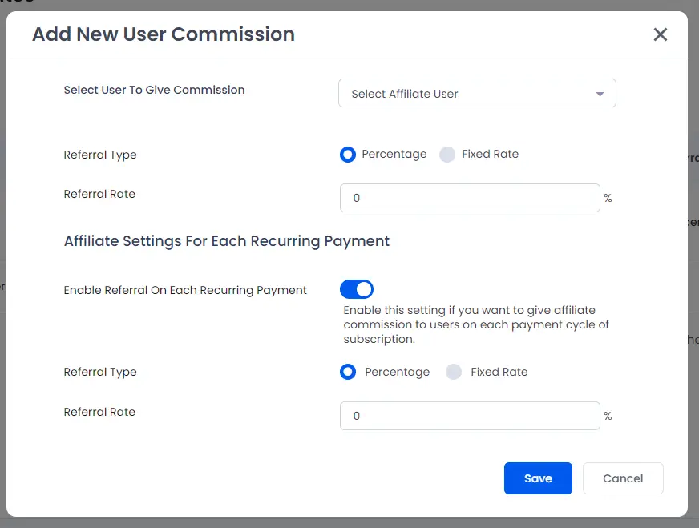This screenshot has width=699, height=528.
Task: Click the Select User To Give Commission label
Action: pyautogui.click(x=154, y=90)
